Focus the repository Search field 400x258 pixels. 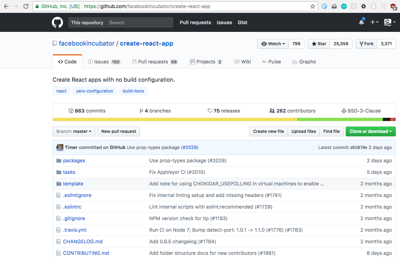click(140, 22)
